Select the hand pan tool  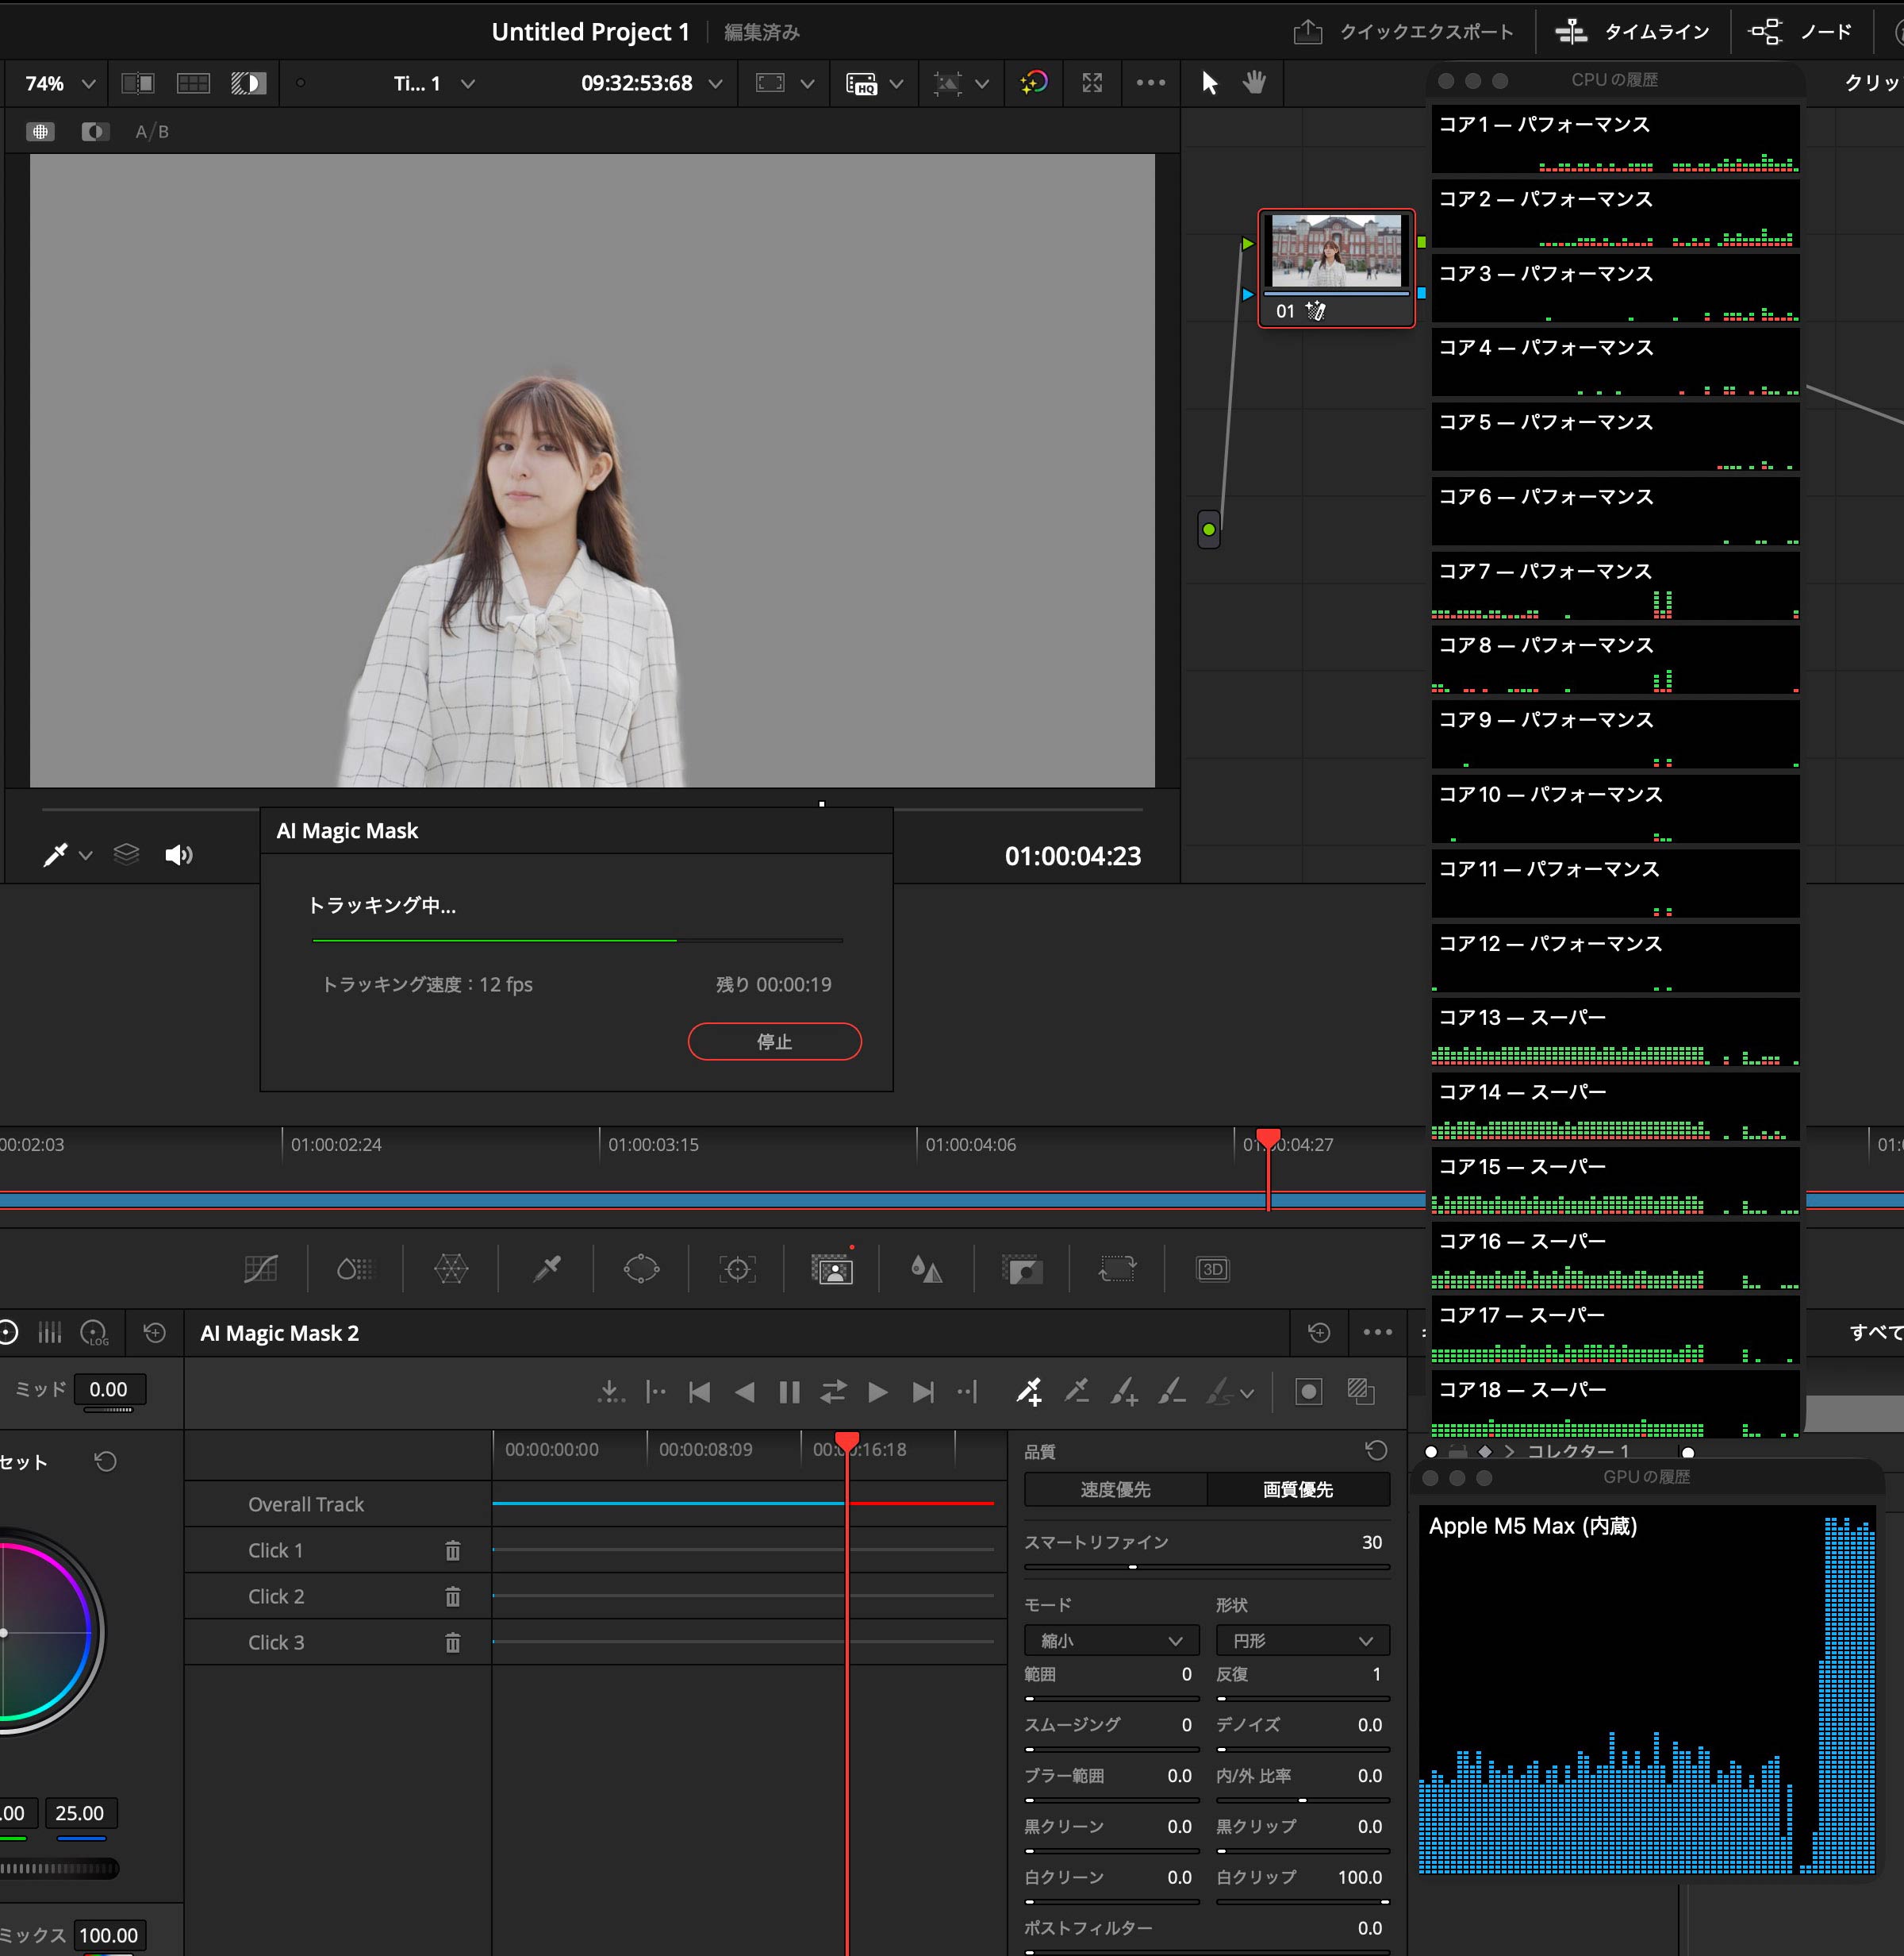pos(1254,83)
